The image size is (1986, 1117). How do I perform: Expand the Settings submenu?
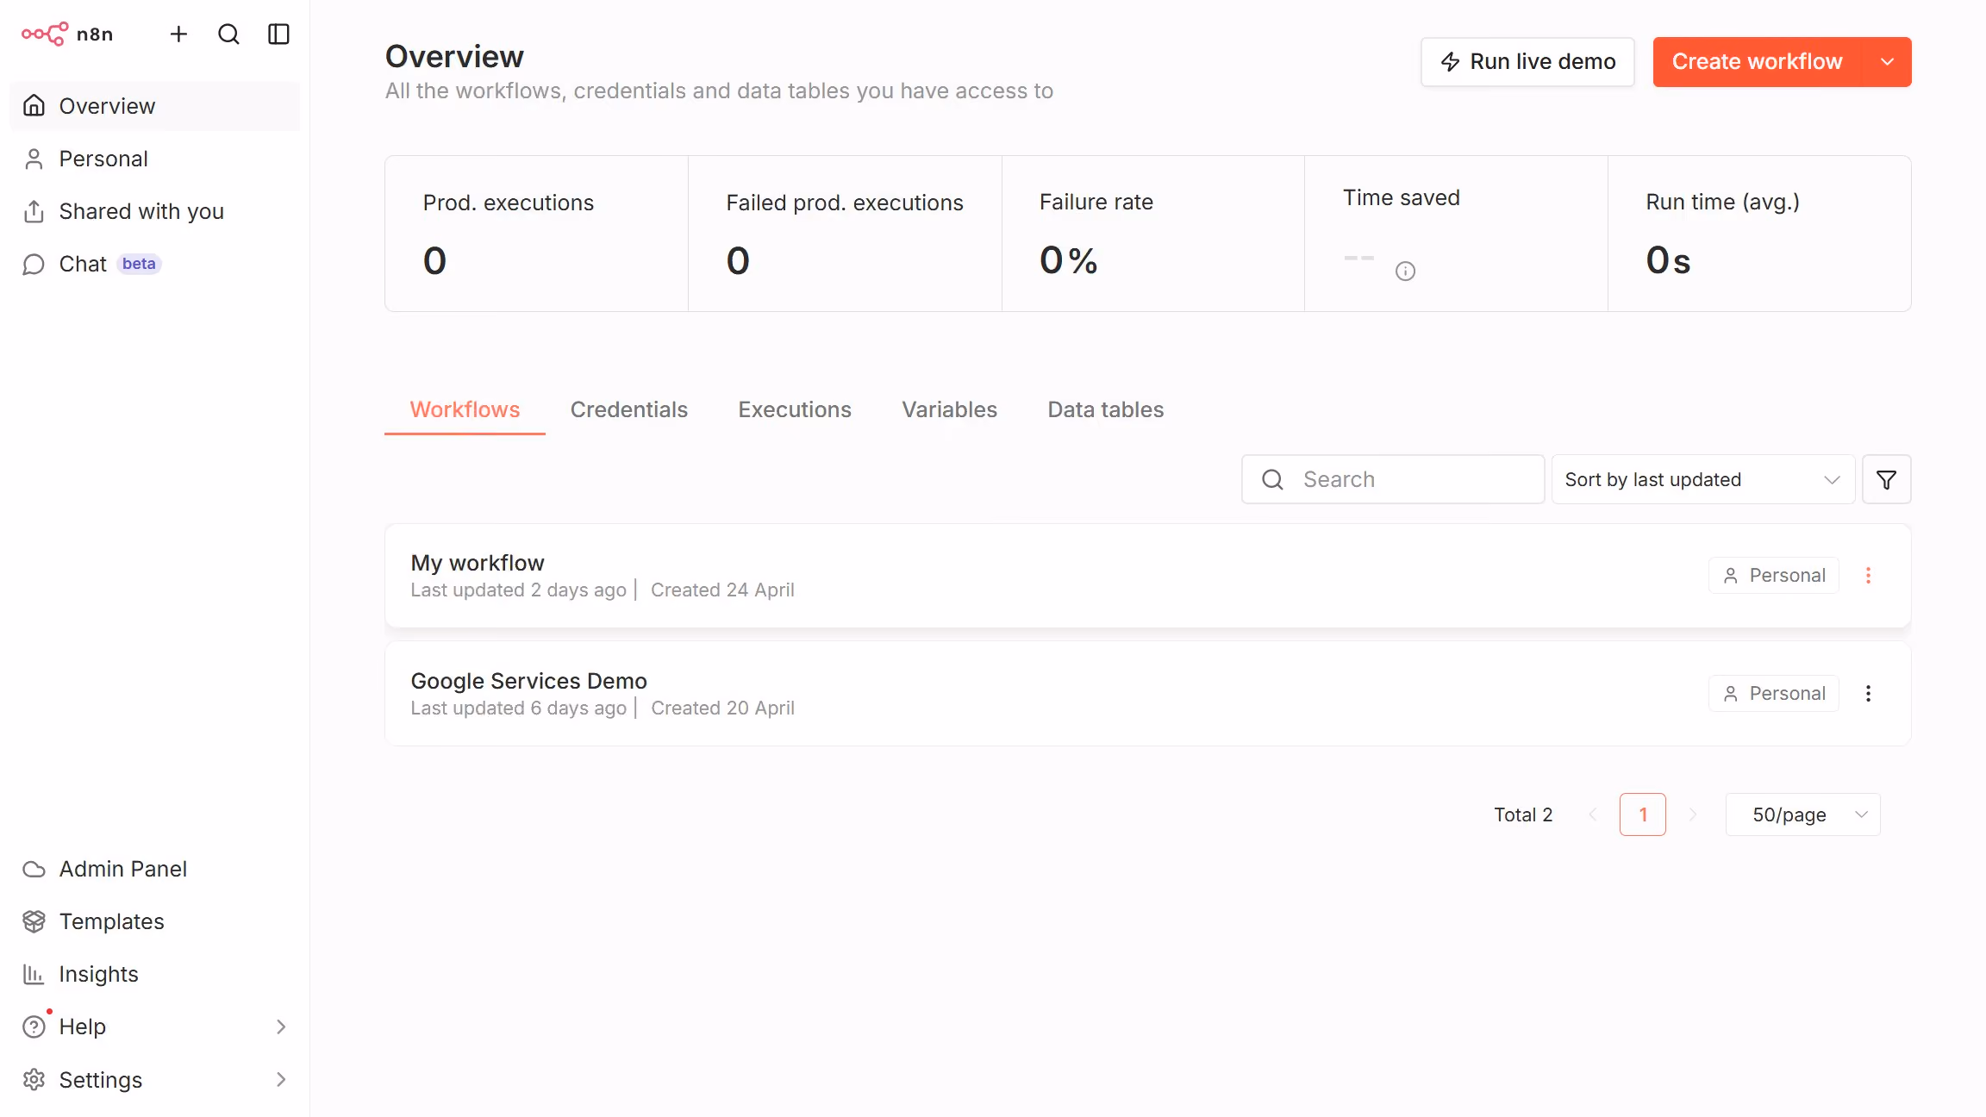click(x=155, y=1080)
